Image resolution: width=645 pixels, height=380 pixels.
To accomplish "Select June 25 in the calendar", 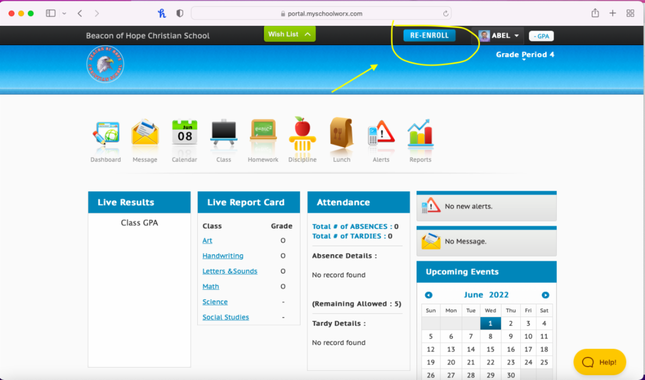I will 544,362.
